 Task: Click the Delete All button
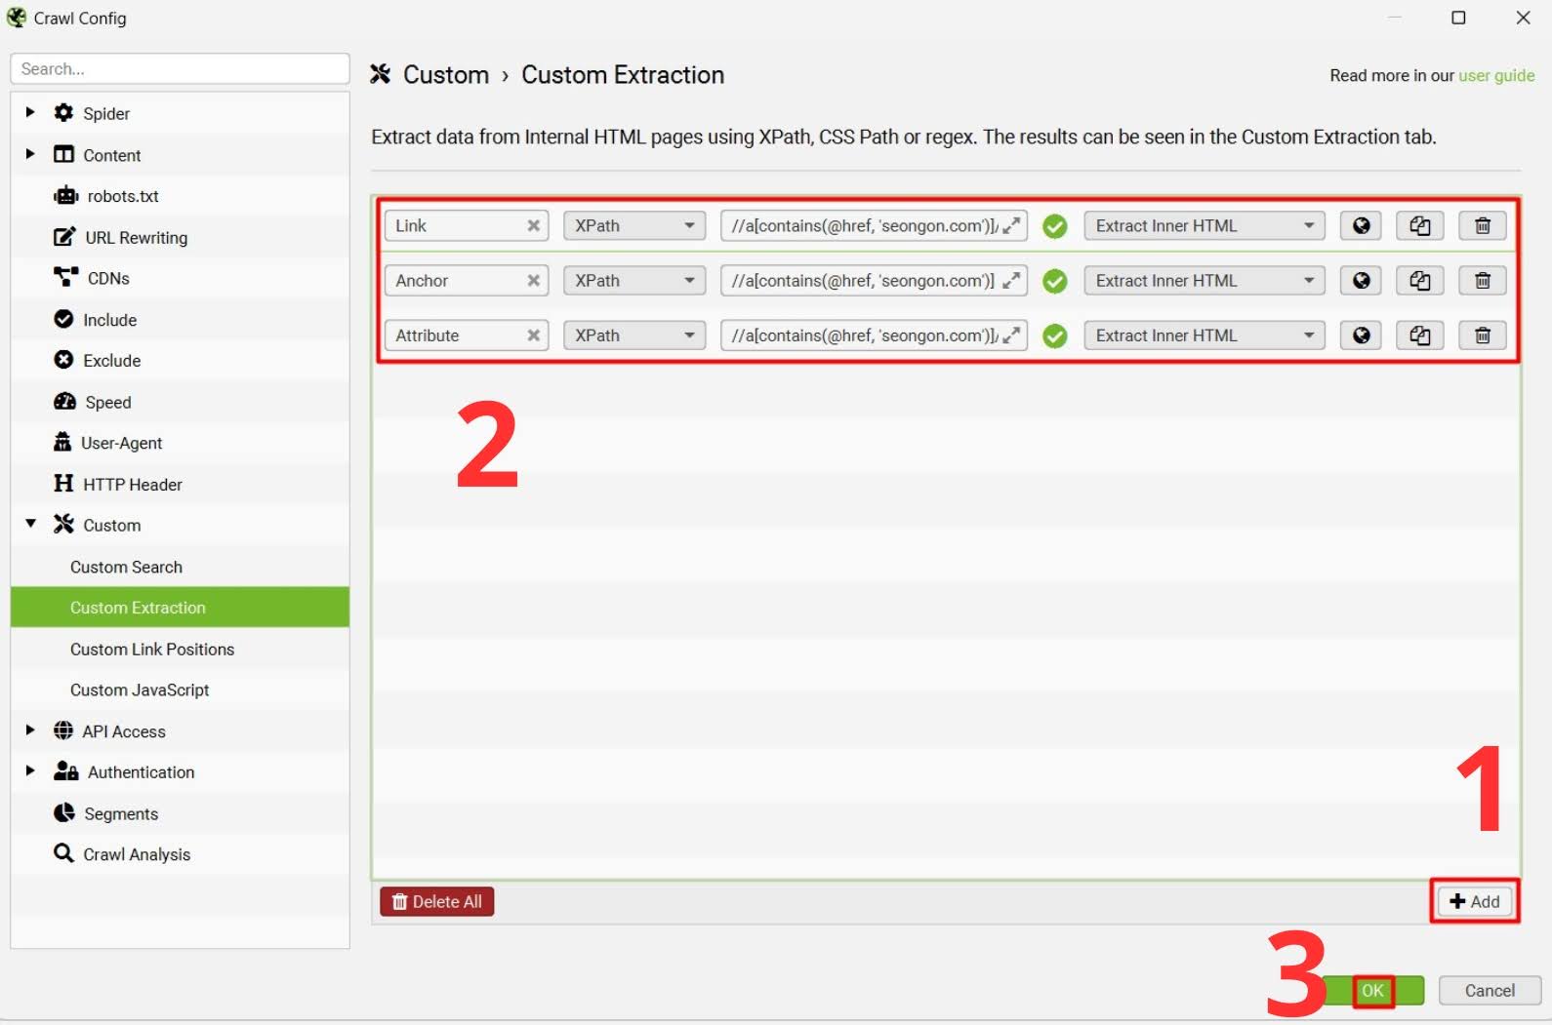(437, 901)
